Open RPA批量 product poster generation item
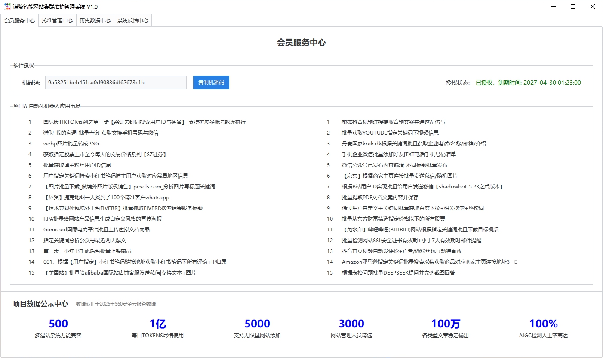 (x=102, y=219)
